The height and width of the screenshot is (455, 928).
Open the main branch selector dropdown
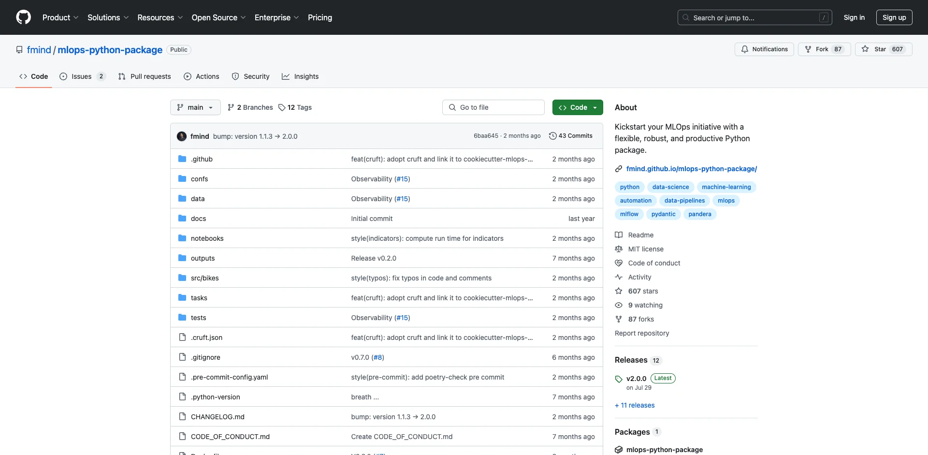[195, 107]
